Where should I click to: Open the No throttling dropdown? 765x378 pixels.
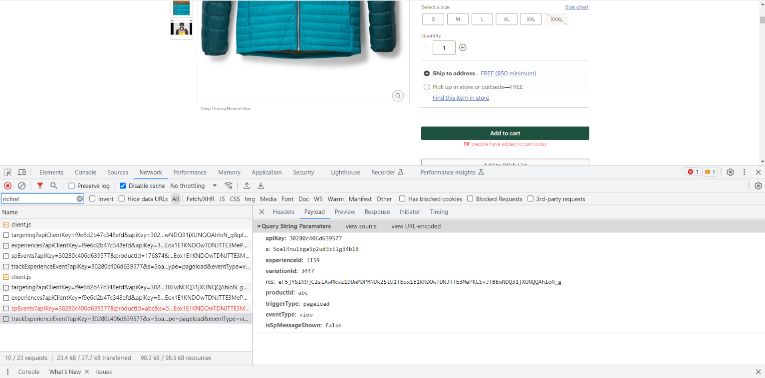click(194, 186)
